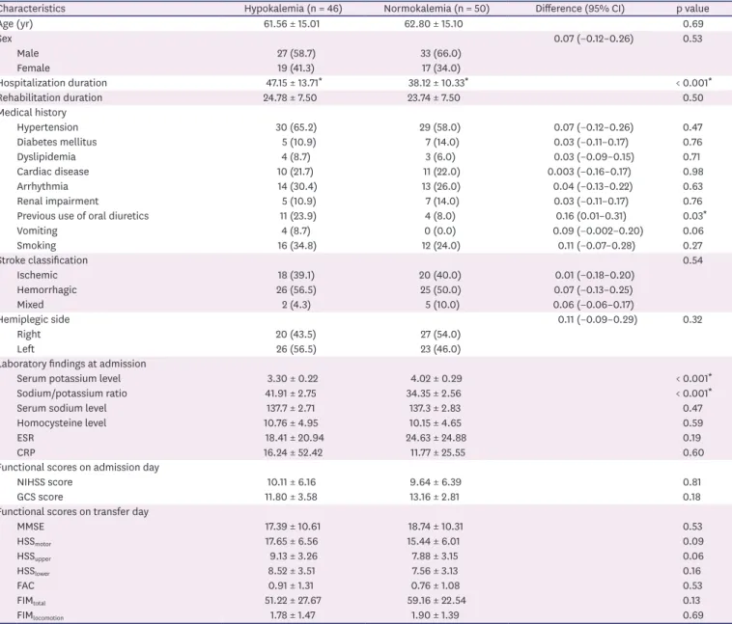Screen dimensions: 732x624
Task: Select the 'FAC' row label
Action: coord(25,585)
